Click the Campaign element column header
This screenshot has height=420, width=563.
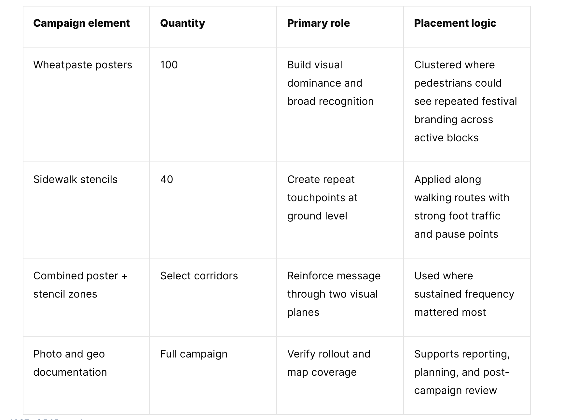(86, 27)
